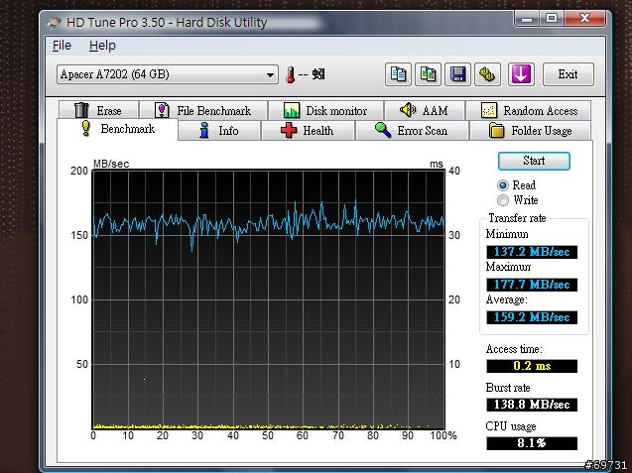Click the trash can icon on the Erase tab
This screenshot has width=632, height=473.
81,110
